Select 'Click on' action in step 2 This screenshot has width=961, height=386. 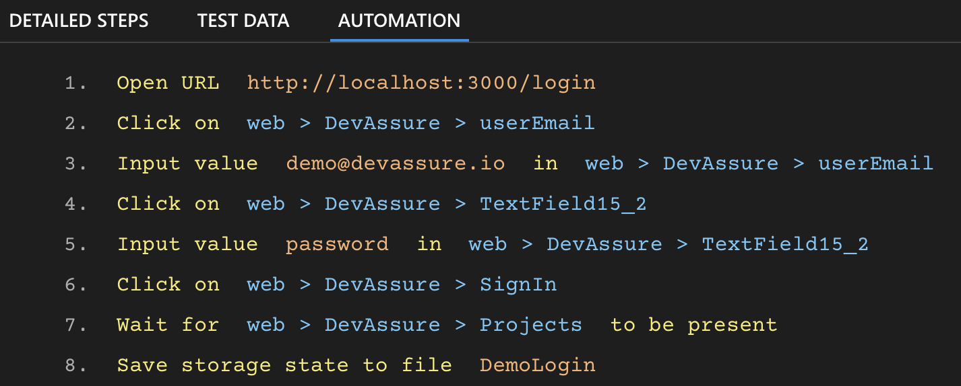click(x=168, y=123)
